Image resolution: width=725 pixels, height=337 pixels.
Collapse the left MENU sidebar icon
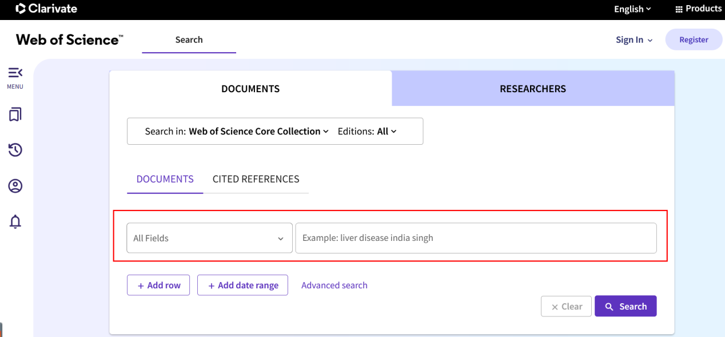(x=15, y=73)
